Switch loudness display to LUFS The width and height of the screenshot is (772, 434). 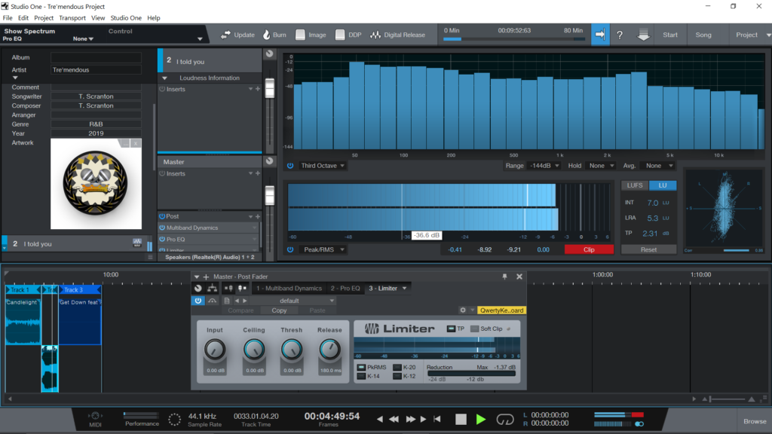(x=635, y=185)
